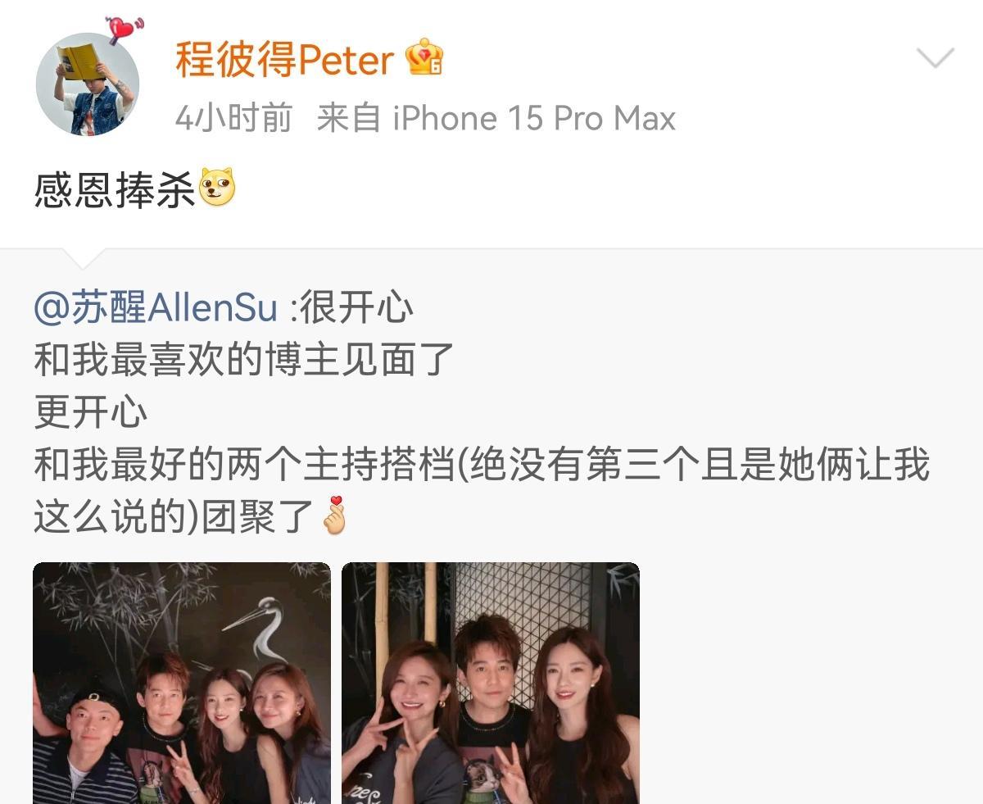The image size is (983, 804).
Task: Click the line 和我最喜欢的博主见面了
Action: [243, 360]
